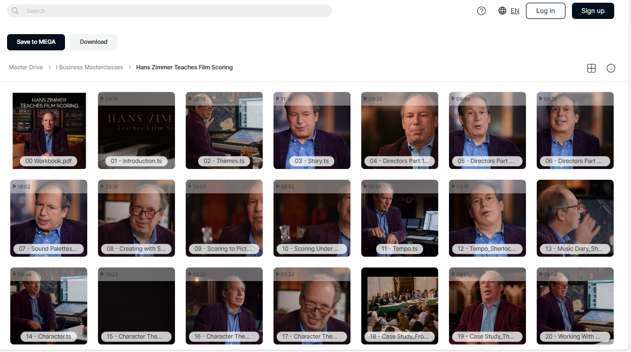Open 00 Workbook.pdf thumbnail

49,131
